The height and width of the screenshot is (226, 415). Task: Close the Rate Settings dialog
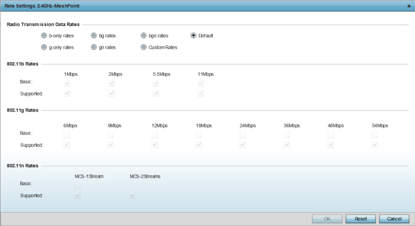[409, 6]
